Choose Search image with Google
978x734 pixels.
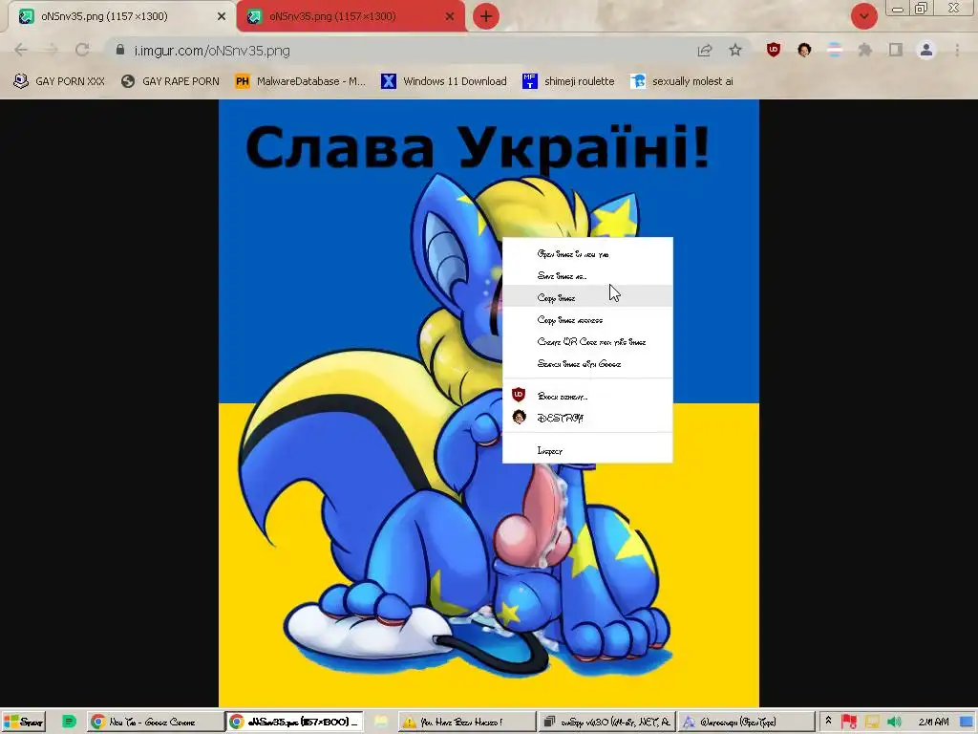tap(587, 364)
